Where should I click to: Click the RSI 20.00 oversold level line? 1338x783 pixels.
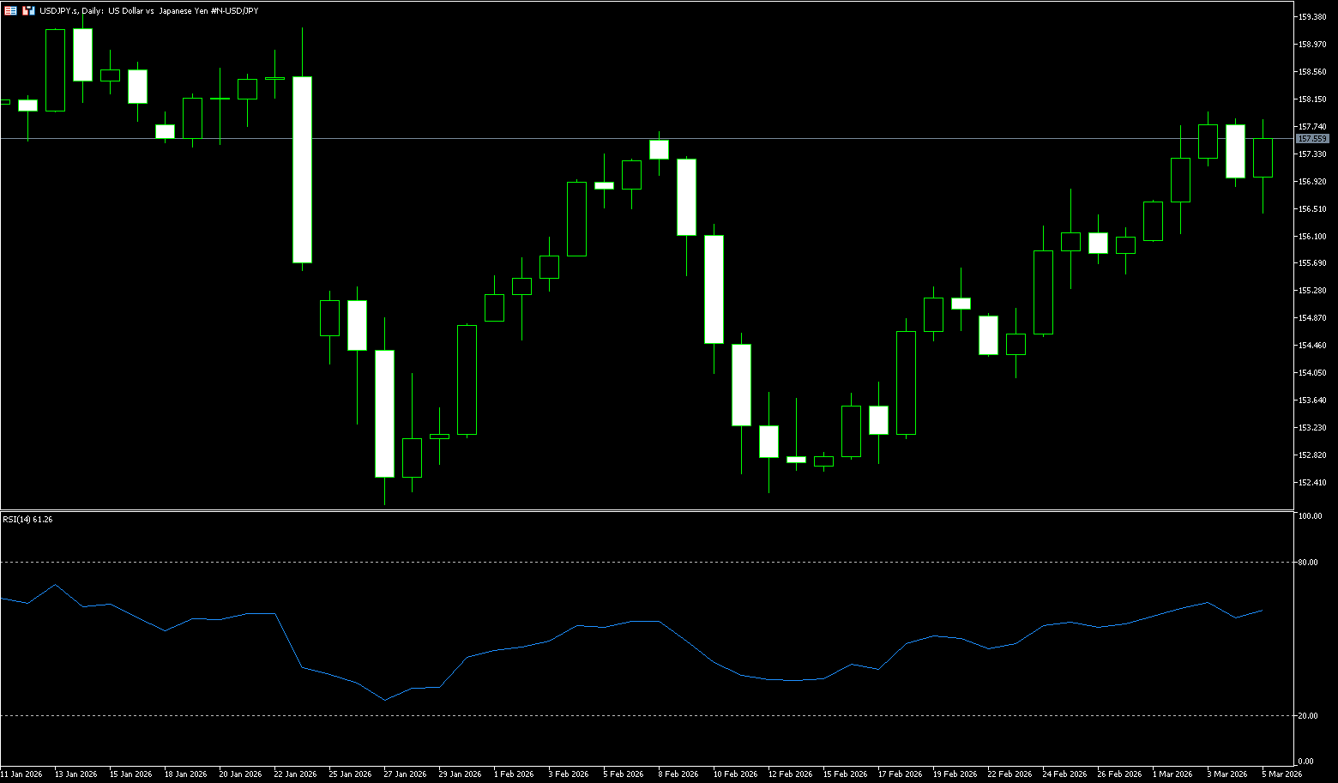(643, 715)
